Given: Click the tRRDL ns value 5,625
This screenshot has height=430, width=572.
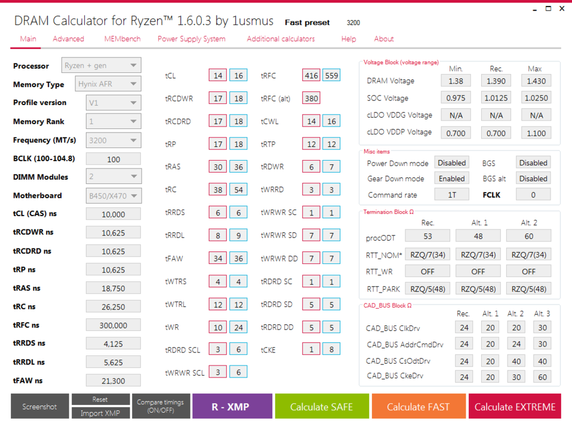Looking at the screenshot, I should [113, 362].
